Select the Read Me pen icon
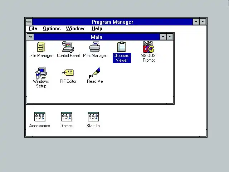Image resolution: width=229 pixels, height=172 pixels. pyautogui.click(x=95, y=73)
